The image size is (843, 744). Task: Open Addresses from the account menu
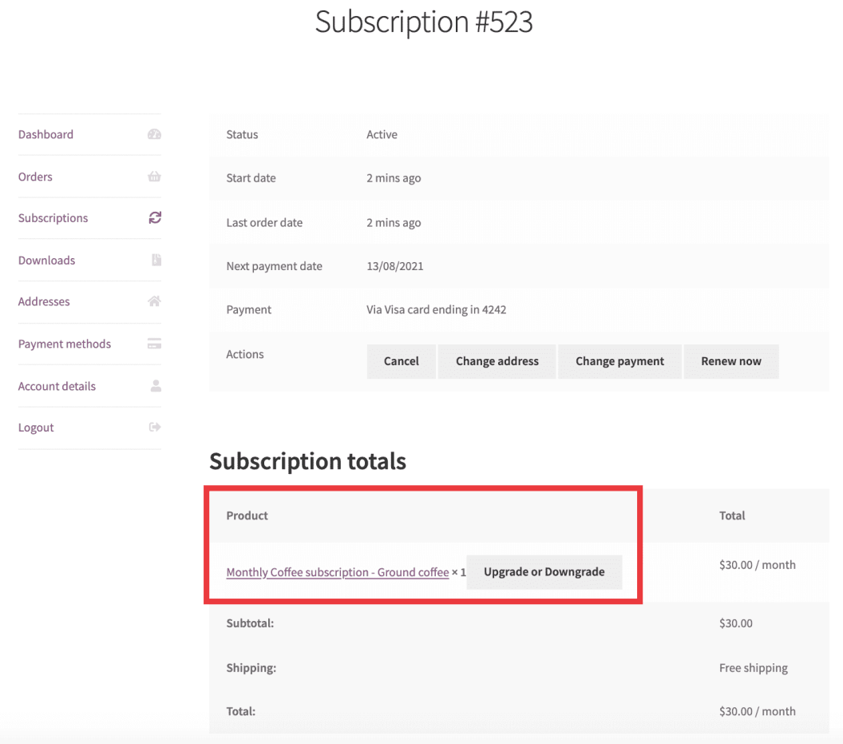(x=44, y=301)
